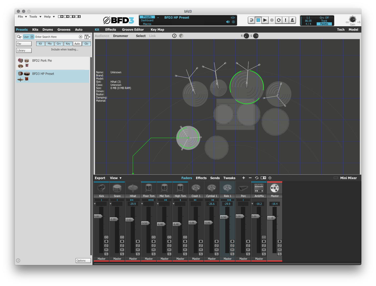Expand the AmbMix channel disclosure triangle
This screenshot has height=286, width=376.
tap(252, 204)
